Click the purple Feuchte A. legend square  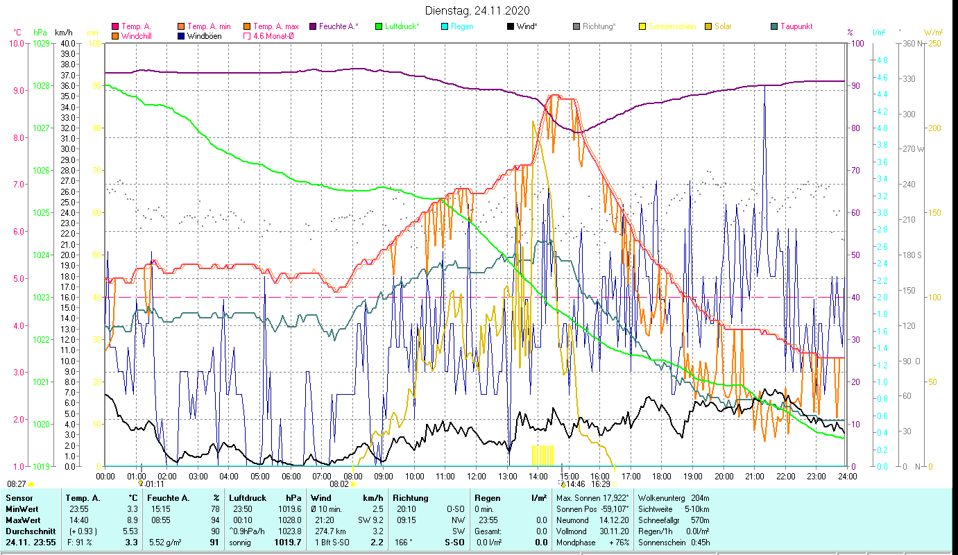coord(314,27)
